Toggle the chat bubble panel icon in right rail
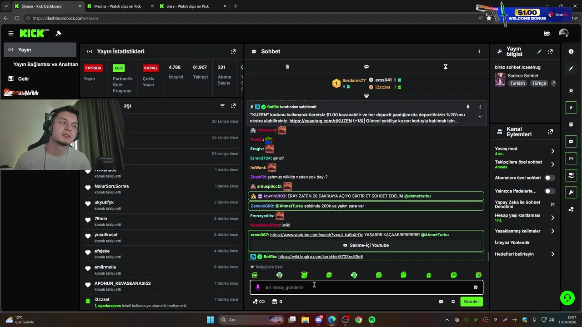This screenshot has width=582, height=327. 571,141
